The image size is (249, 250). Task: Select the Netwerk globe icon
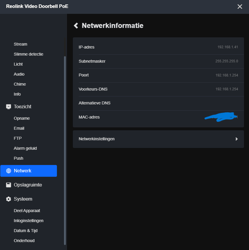[x=8, y=171]
